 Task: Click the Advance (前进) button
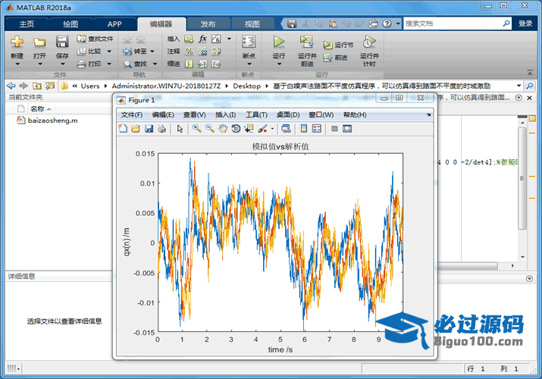point(335,58)
